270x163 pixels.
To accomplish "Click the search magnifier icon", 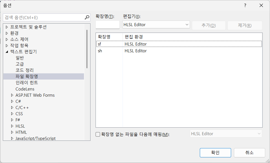I will click(x=87, y=17).
